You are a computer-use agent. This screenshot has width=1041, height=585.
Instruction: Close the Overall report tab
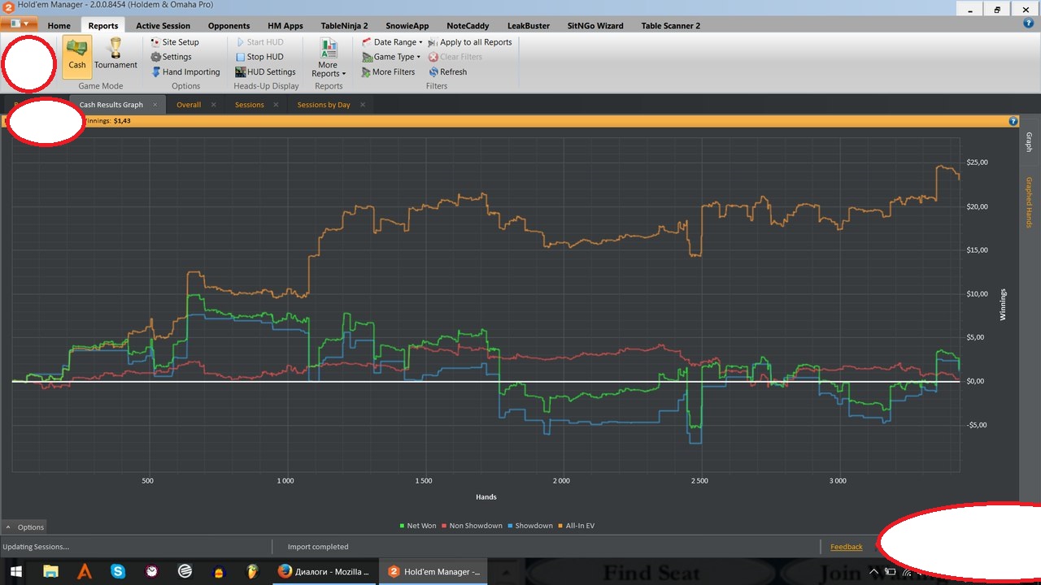point(214,105)
